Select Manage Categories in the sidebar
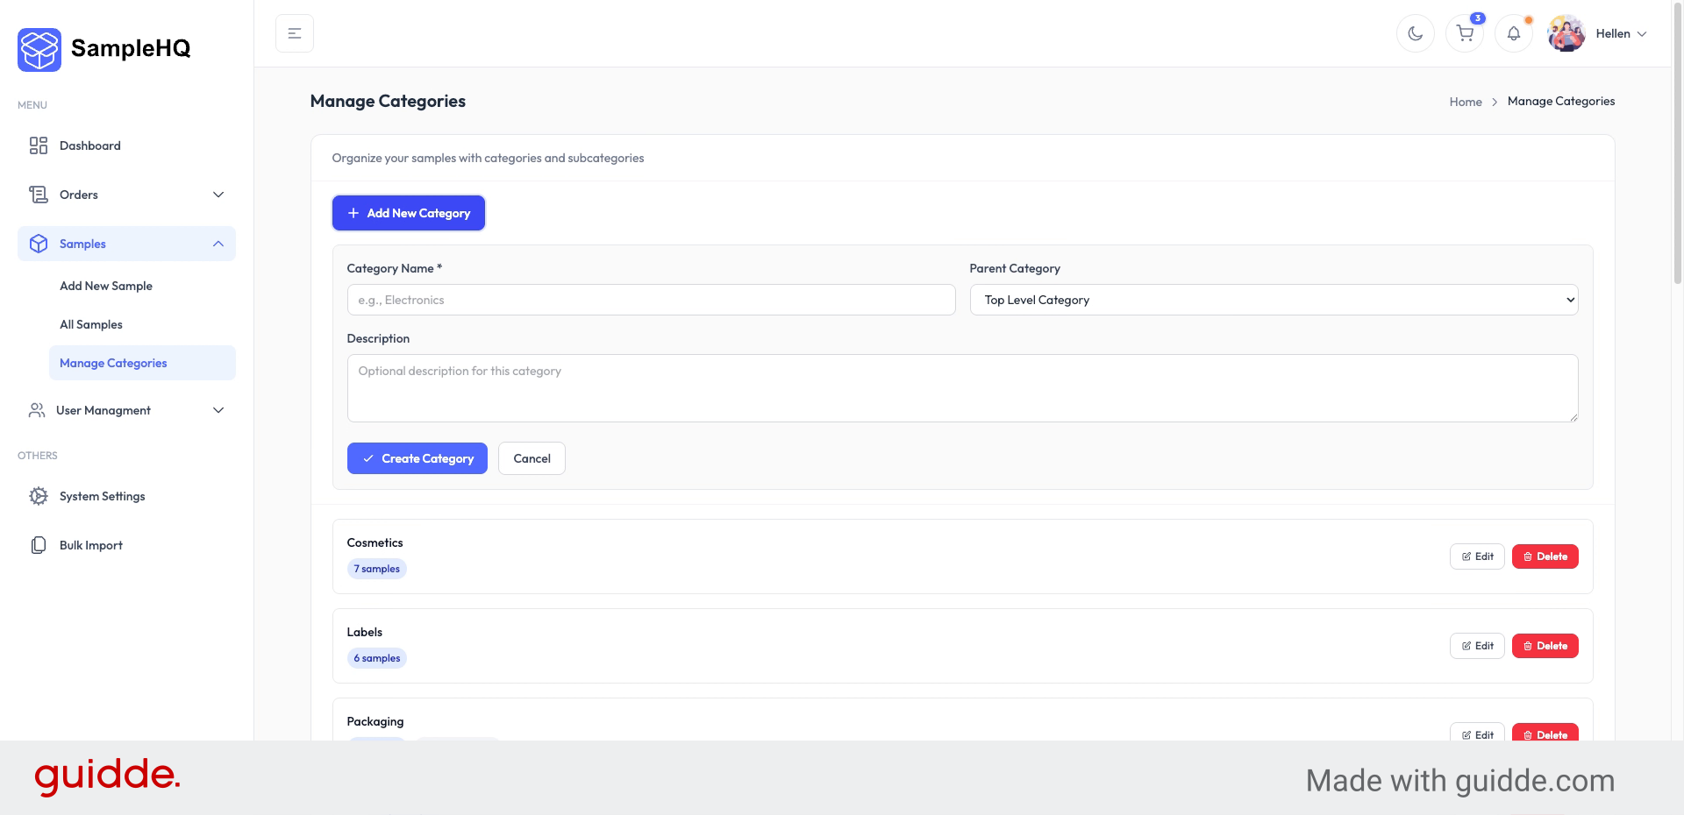Screen dimensions: 1684x815 tap(112, 362)
